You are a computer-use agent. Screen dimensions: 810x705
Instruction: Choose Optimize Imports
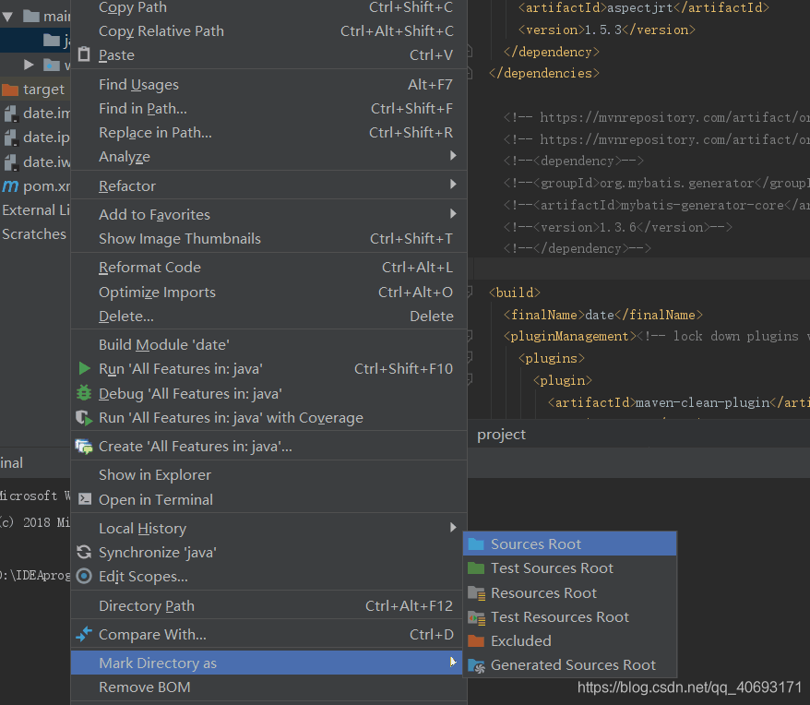(x=268, y=292)
